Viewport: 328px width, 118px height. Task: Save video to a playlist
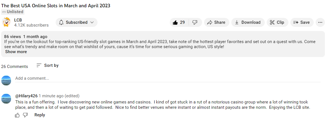coord(302,22)
